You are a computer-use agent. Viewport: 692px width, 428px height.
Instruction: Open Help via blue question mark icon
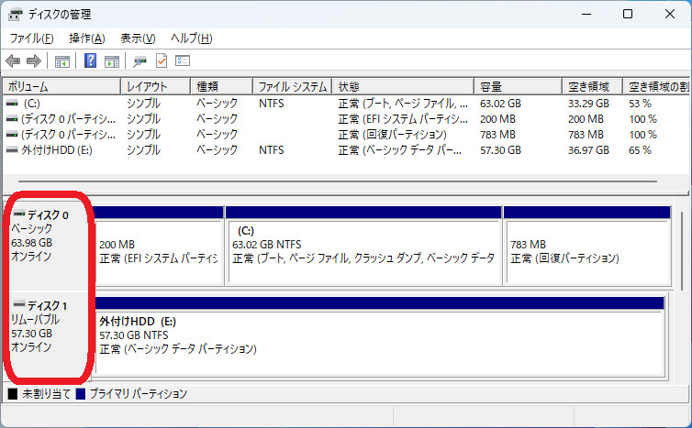point(91,60)
